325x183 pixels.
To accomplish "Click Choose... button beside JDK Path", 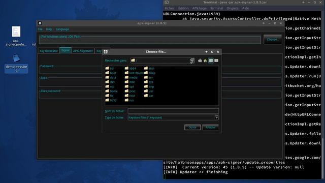I will [x=273, y=40].
